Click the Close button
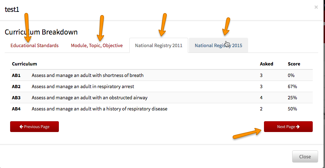The image size is (325, 168). [305, 156]
